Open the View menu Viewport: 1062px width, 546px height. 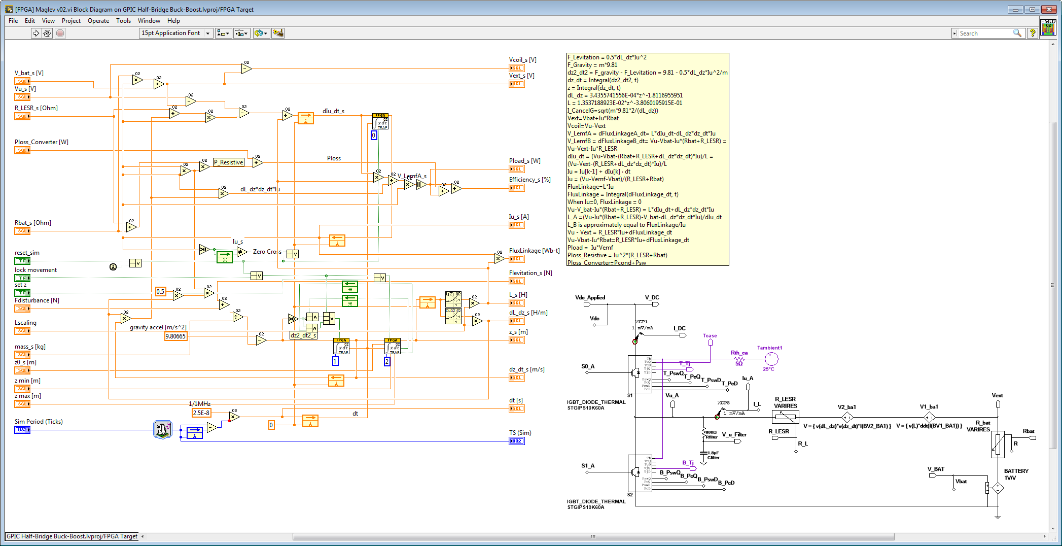point(48,21)
